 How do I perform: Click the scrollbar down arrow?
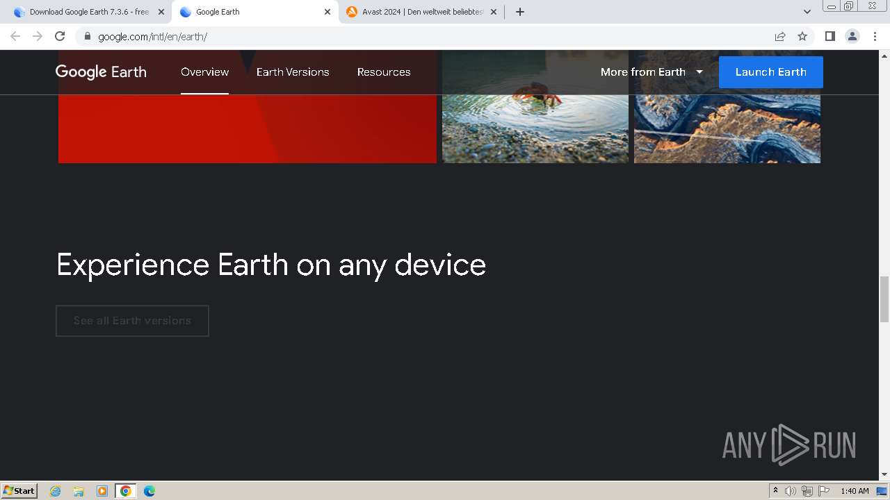(x=884, y=475)
